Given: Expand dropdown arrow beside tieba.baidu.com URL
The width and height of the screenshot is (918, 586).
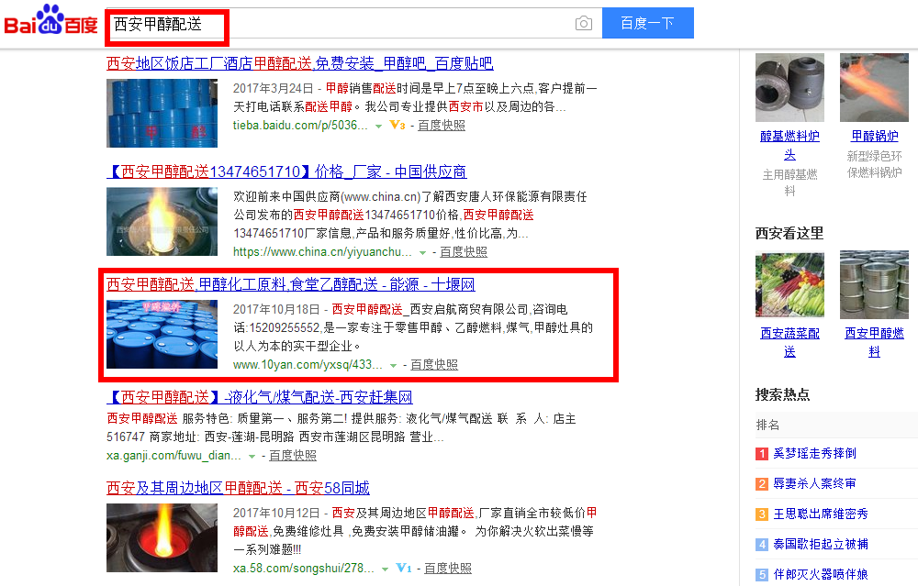Looking at the screenshot, I should [x=379, y=127].
